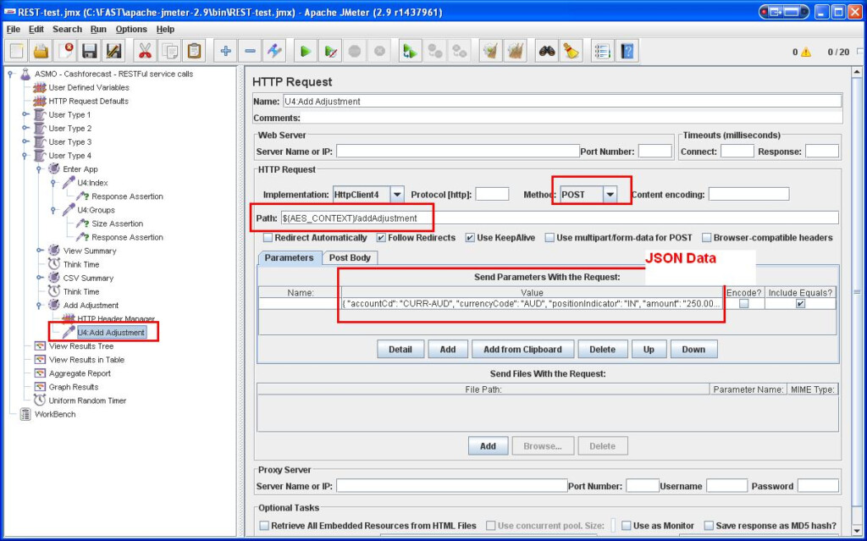Click the Reset Search broom icon

(571, 52)
